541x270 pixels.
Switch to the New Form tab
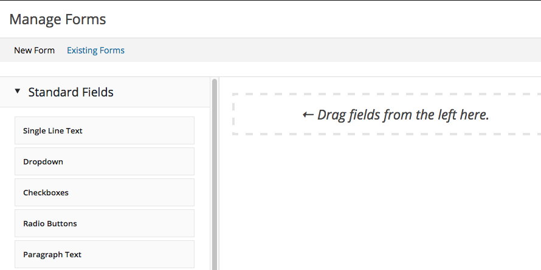pos(34,50)
